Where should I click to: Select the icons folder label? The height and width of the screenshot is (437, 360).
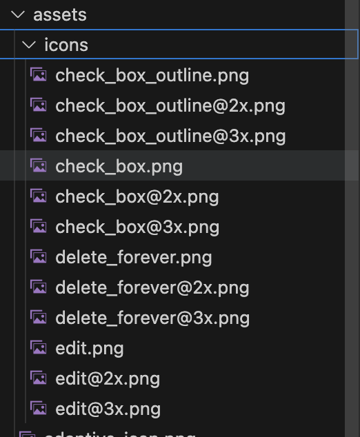[x=66, y=45]
